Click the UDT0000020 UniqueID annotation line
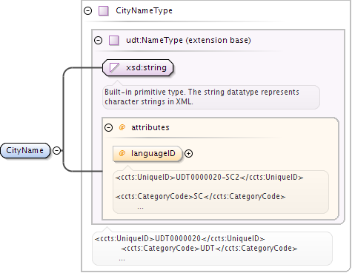The height and width of the screenshot is (273, 352). coord(179,239)
